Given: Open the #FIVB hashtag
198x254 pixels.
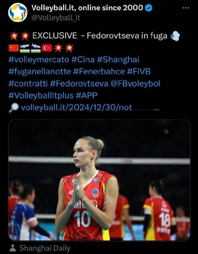Looking at the screenshot, I should coord(139,72).
